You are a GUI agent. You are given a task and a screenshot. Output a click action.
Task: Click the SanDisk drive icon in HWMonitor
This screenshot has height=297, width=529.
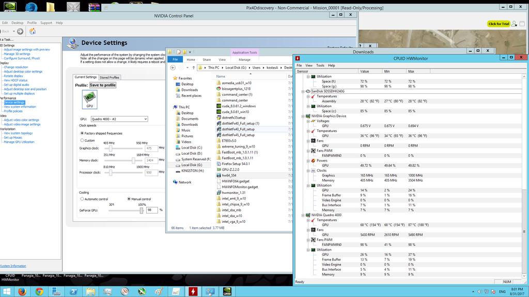(308, 91)
